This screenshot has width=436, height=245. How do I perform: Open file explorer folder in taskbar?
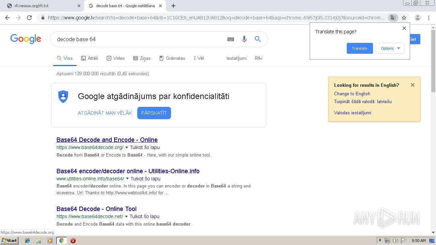(38, 241)
